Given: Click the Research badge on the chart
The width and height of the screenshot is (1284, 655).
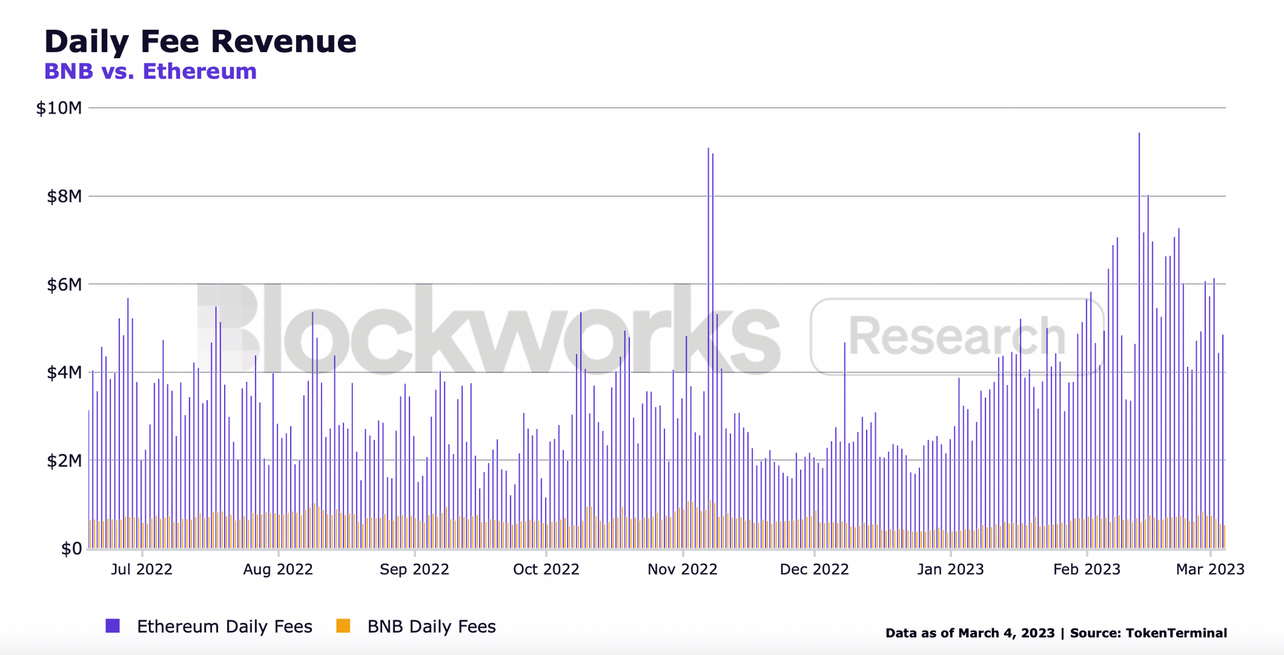Looking at the screenshot, I should (x=957, y=334).
